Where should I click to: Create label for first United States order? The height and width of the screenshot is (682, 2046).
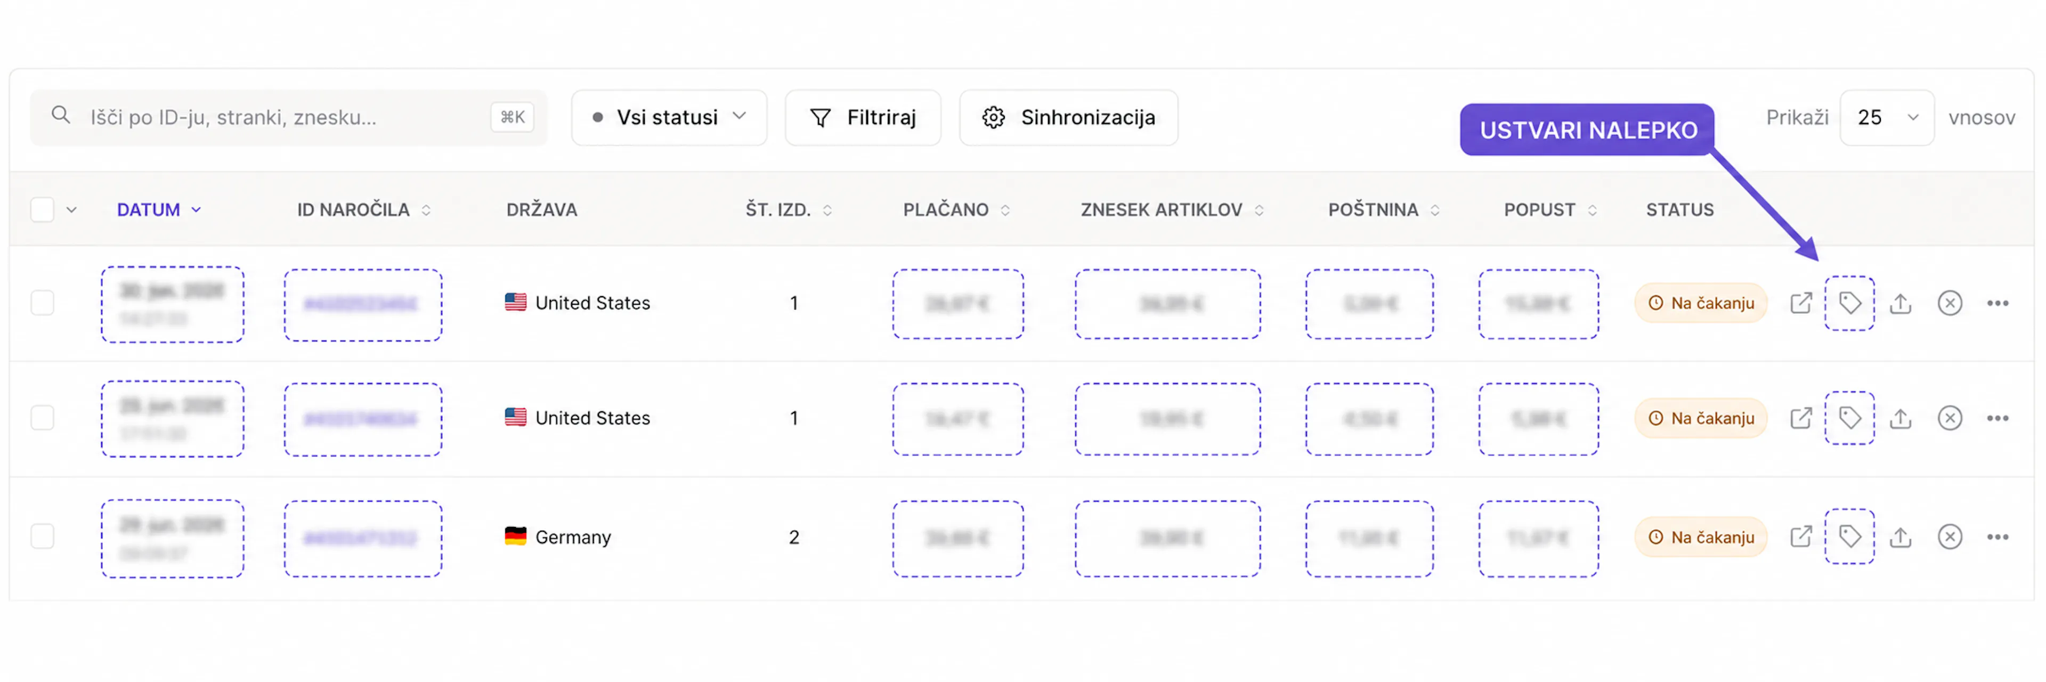[1850, 303]
